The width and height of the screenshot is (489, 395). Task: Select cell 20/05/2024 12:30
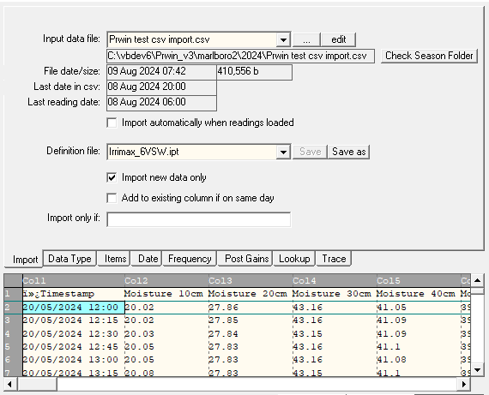pos(73,334)
